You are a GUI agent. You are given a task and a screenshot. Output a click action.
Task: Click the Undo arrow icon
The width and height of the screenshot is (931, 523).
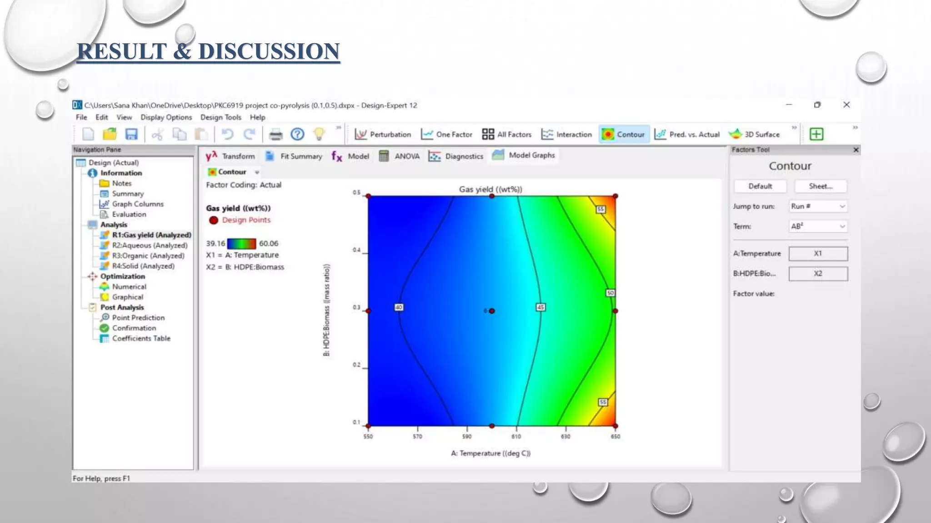coord(227,134)
